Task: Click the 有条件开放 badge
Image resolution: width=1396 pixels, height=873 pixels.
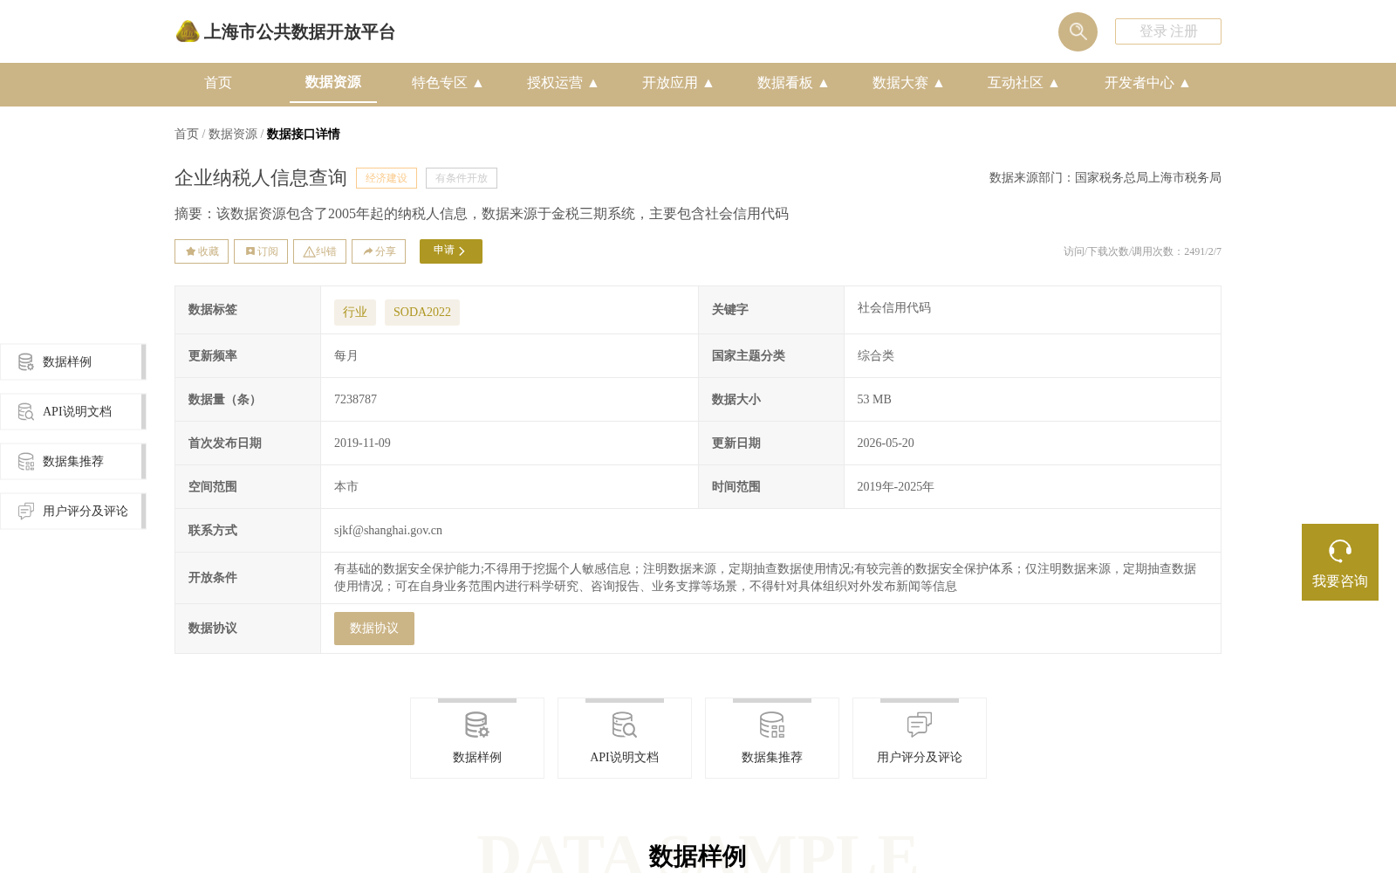Action: click(462, 178)
